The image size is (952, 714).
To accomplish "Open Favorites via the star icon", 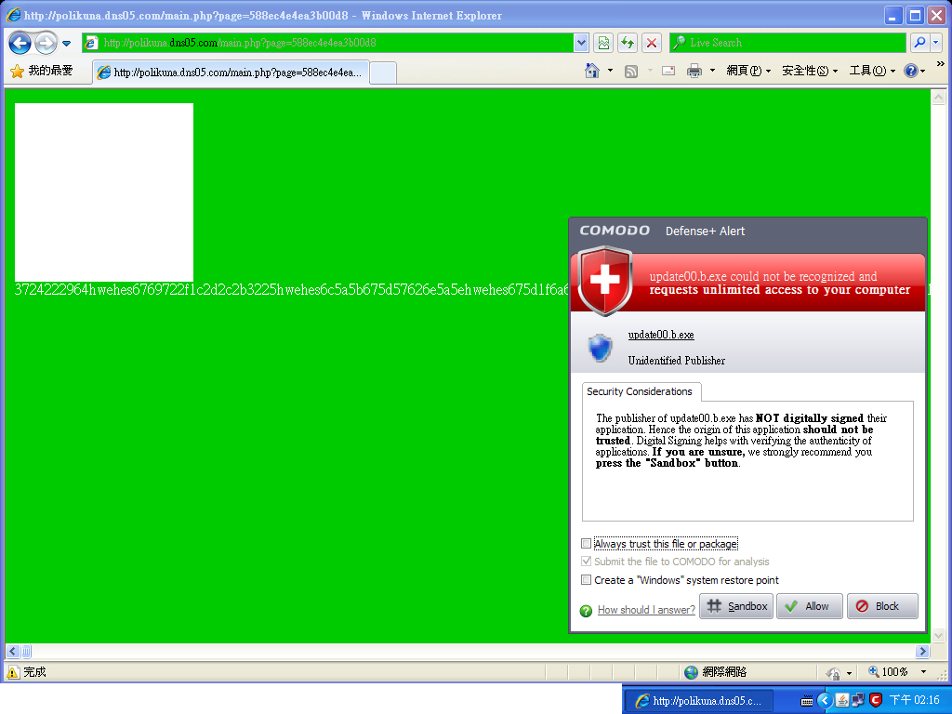I will pos(17,71).
